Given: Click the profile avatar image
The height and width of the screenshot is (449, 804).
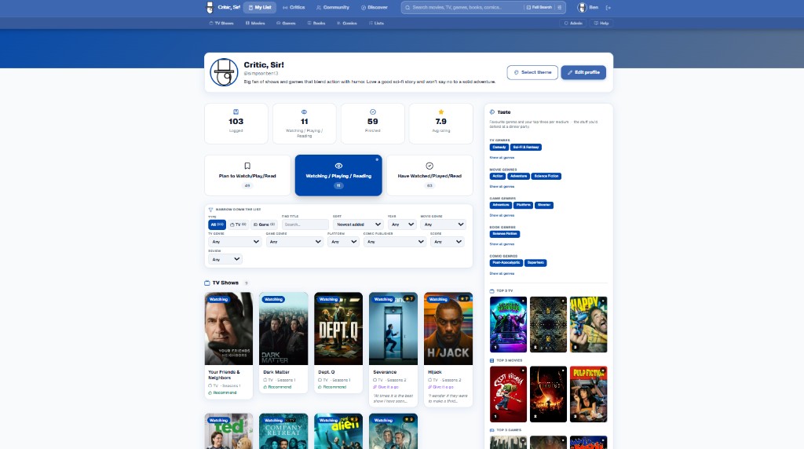Looking at the screenshot, I should [x=224, y=72].
